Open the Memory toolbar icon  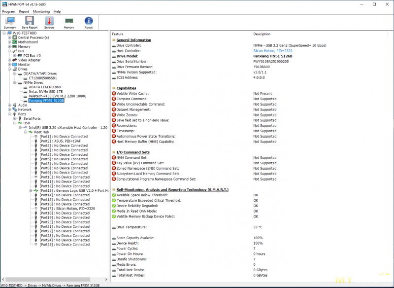point(69,21)
